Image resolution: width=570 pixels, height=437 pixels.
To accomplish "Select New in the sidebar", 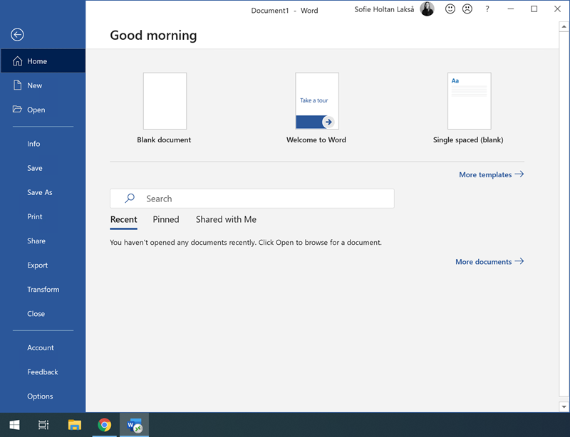I will click(x=43, y=85).
